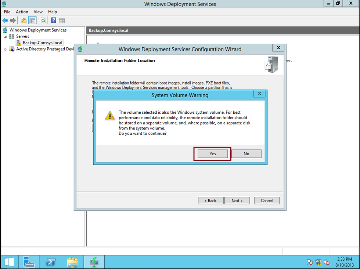The height and width of the screenshot is (269, 360).
Task: Open the Help menu
Action: 52,12
